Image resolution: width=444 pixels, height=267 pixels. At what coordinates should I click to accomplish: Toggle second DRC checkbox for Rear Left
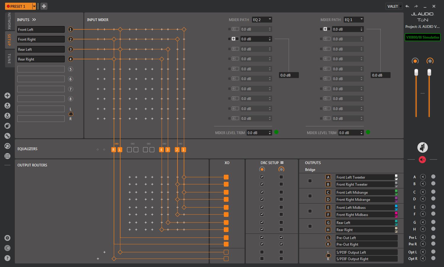[x=281, y=223]
